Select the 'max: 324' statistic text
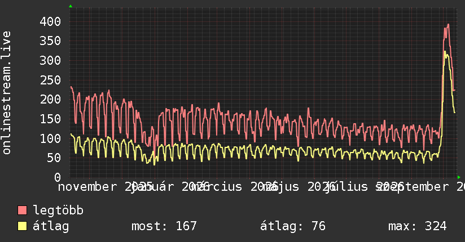465x242 pixels. point(417,226)
